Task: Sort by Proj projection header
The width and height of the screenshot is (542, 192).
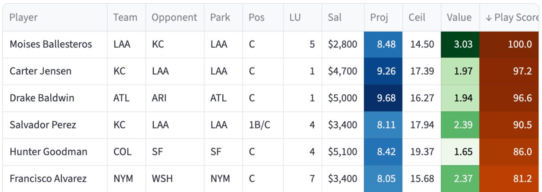Action: pyautogui.click(x=379, y=17)
